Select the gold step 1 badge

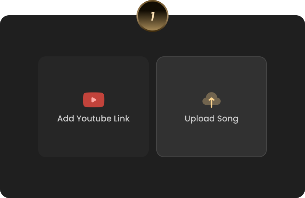click(x=152, y=16)
